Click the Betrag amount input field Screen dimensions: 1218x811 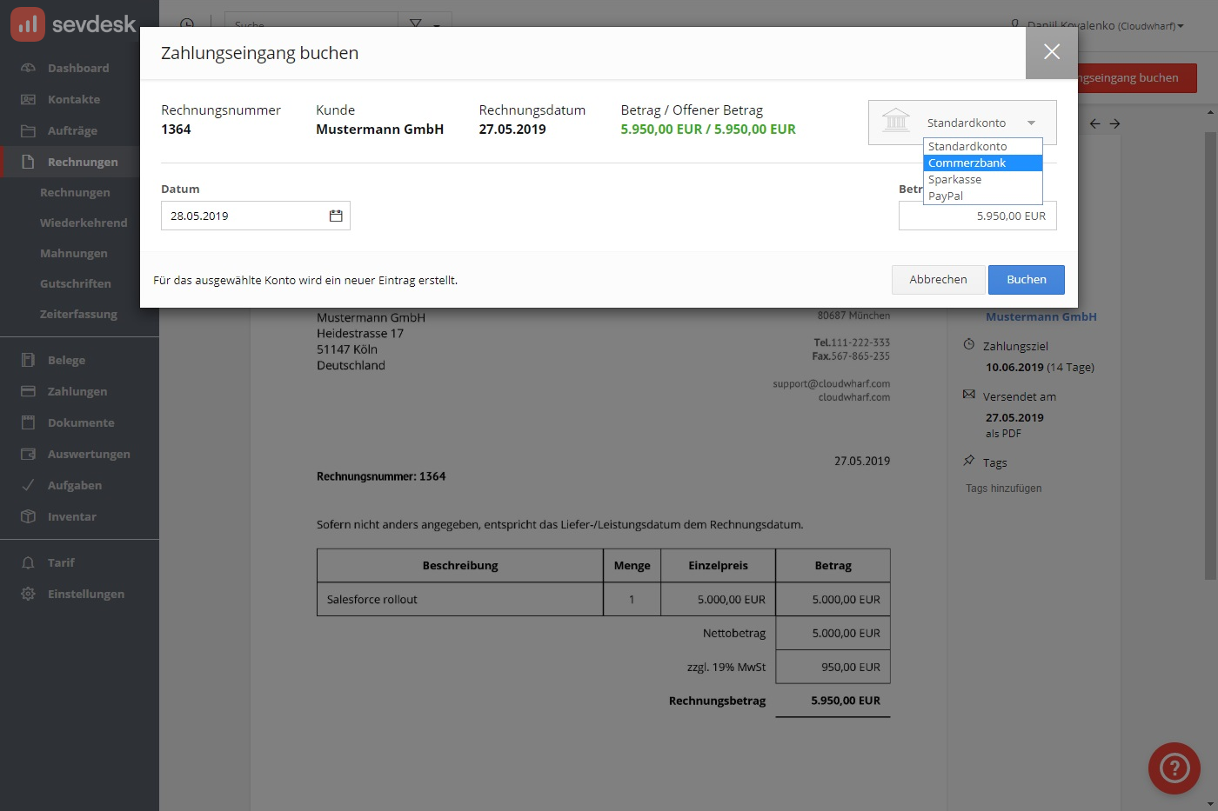click(978, 216)
